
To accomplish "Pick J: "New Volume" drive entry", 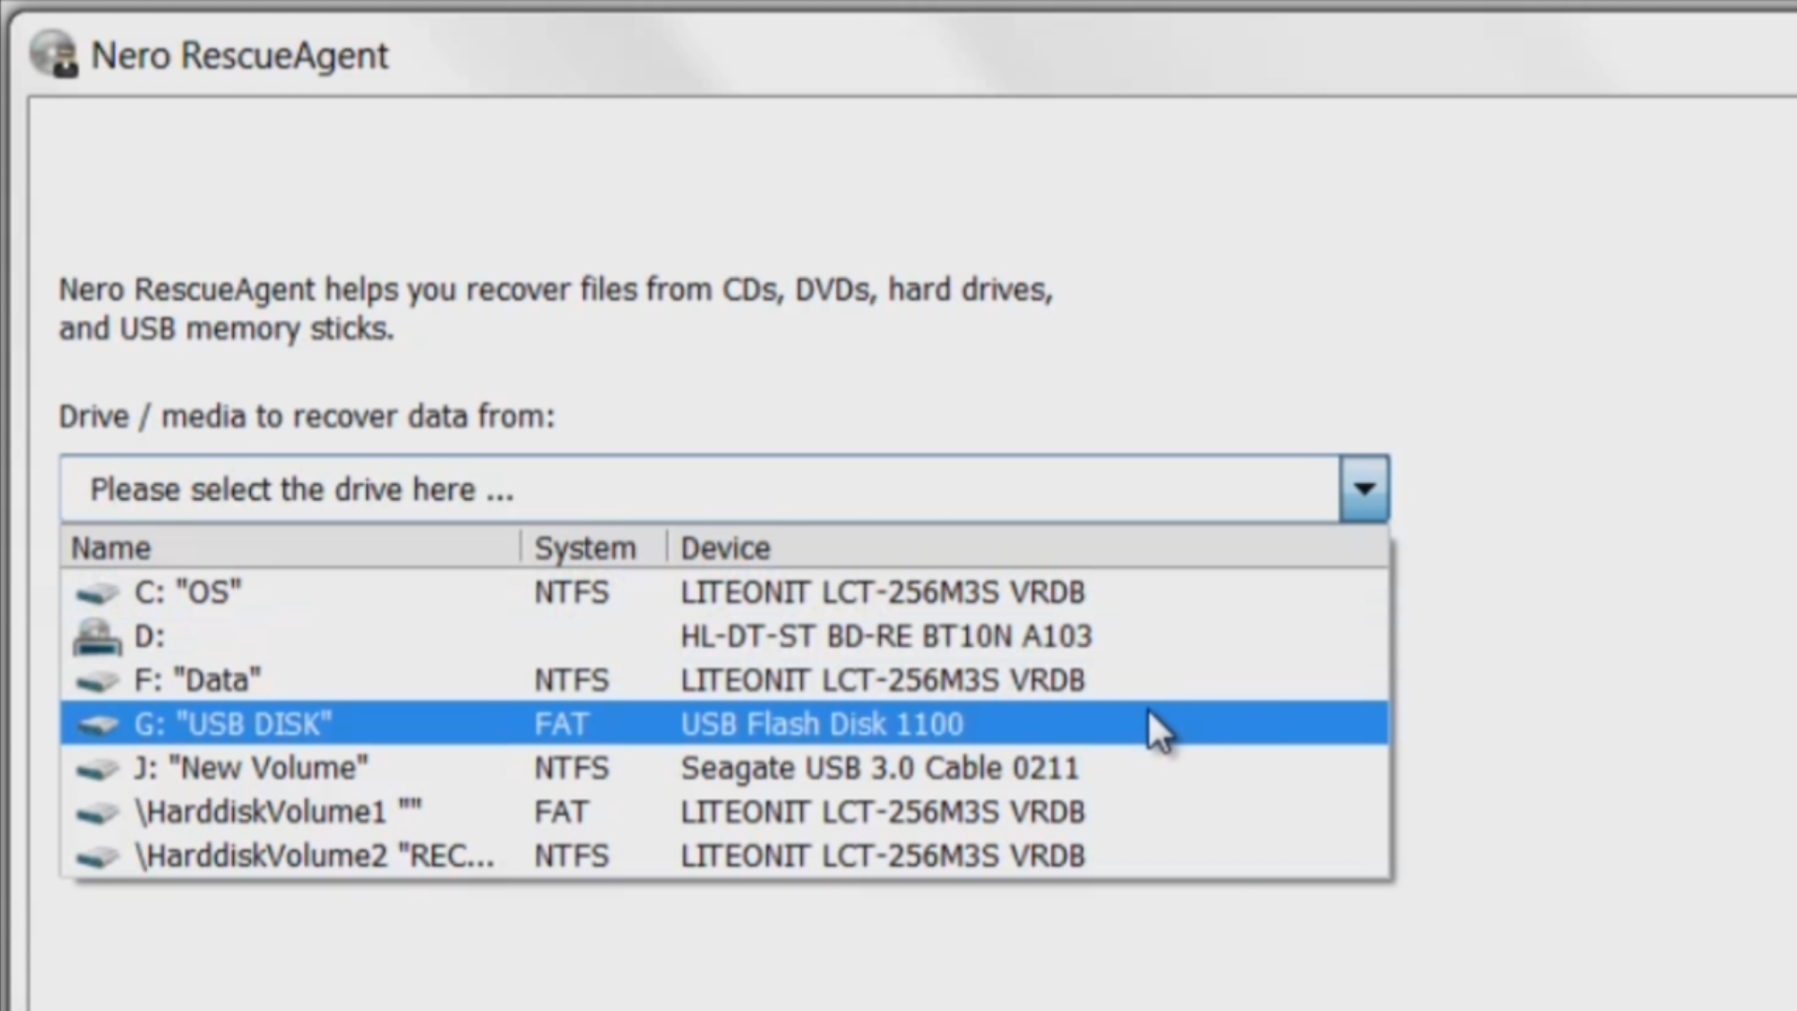I will point(724,768).
